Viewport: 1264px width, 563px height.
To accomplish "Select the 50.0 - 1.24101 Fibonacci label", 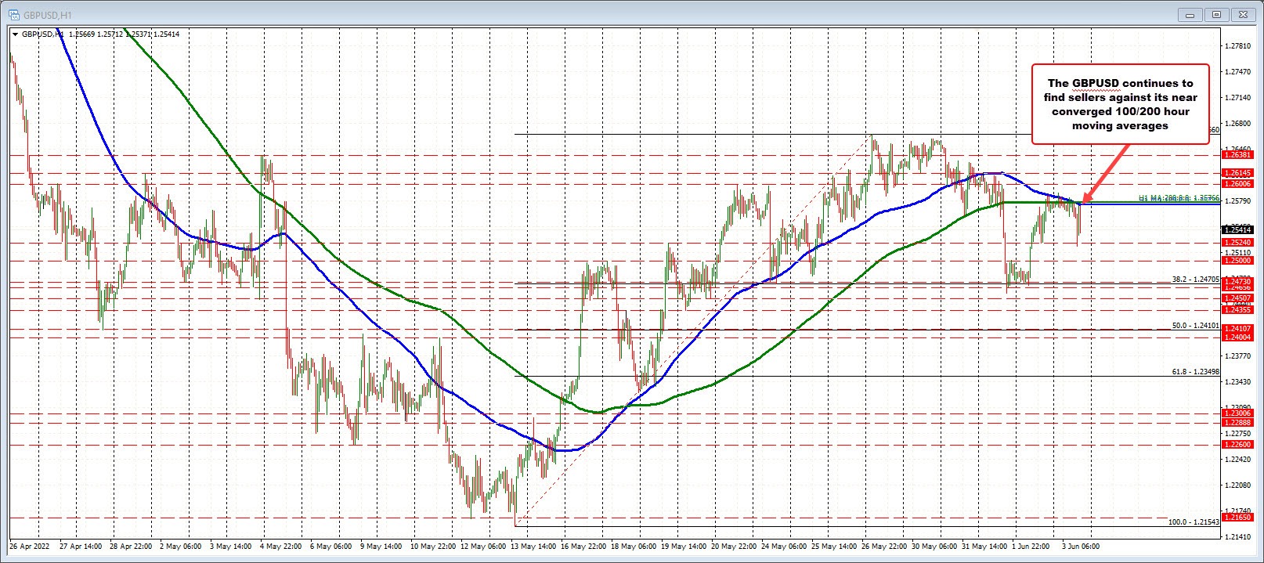I will 1195,325.
